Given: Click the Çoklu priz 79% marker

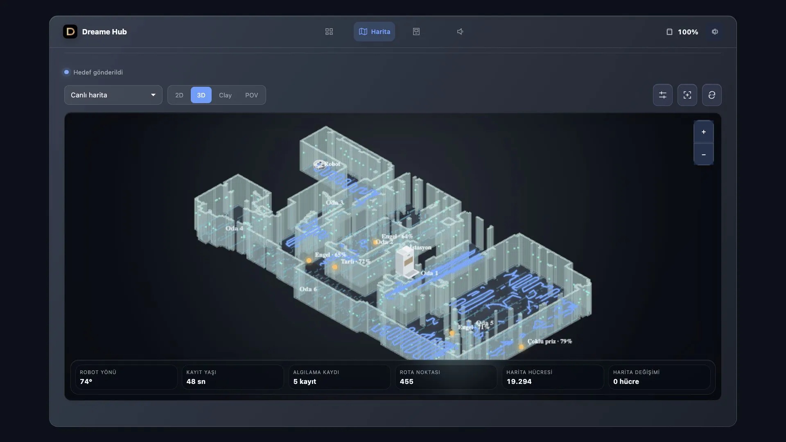Looking at the screenshot, I should tap(522, 347).
